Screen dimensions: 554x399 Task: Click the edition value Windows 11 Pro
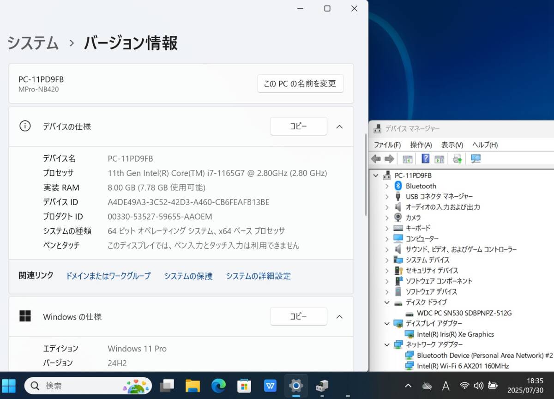click(137, 349)
